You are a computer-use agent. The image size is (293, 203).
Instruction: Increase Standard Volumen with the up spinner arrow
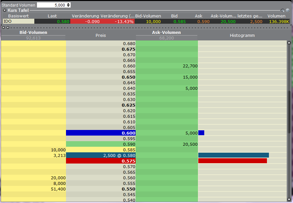[68, 4]
